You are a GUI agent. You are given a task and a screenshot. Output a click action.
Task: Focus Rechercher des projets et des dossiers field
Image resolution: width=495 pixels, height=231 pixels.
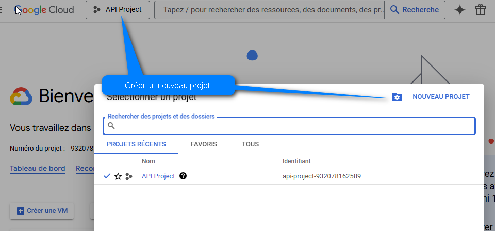(289, 126)
